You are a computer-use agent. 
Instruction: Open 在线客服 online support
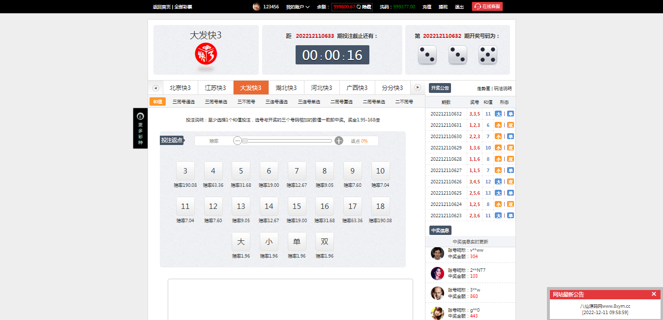pyautogui.click(x=487, y=6)
